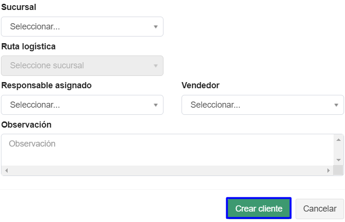Click scroll left arrow under Observación
The height and width of the screenshot is (222, 345).
click(7, 170)
